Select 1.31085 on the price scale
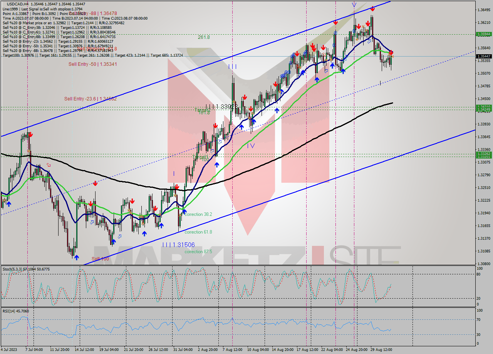 (x=485, y=251)
